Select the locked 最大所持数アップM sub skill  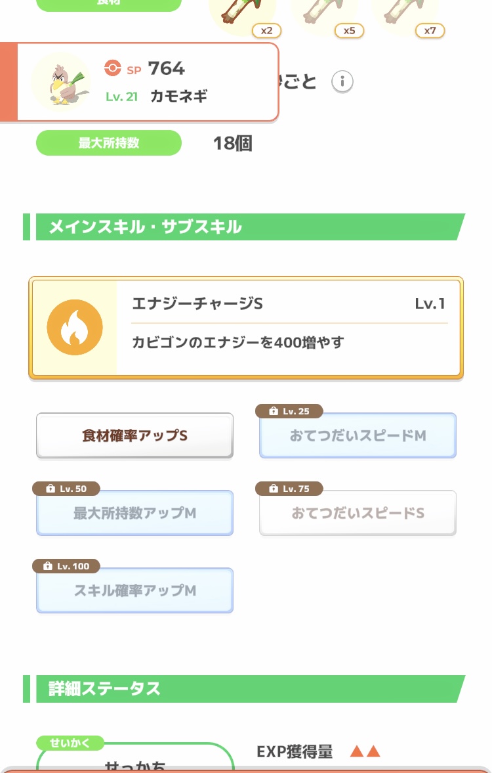(134, 513)
